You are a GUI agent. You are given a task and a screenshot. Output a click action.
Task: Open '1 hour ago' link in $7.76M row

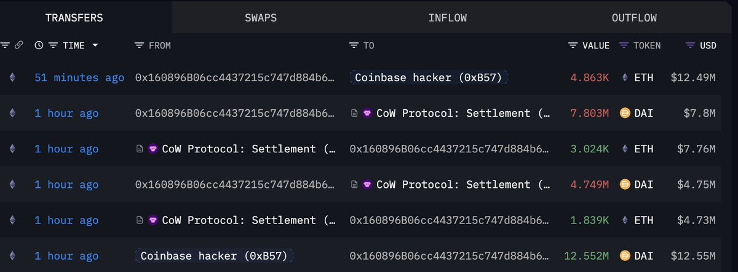pyautogui.click(x=66, y=149)
